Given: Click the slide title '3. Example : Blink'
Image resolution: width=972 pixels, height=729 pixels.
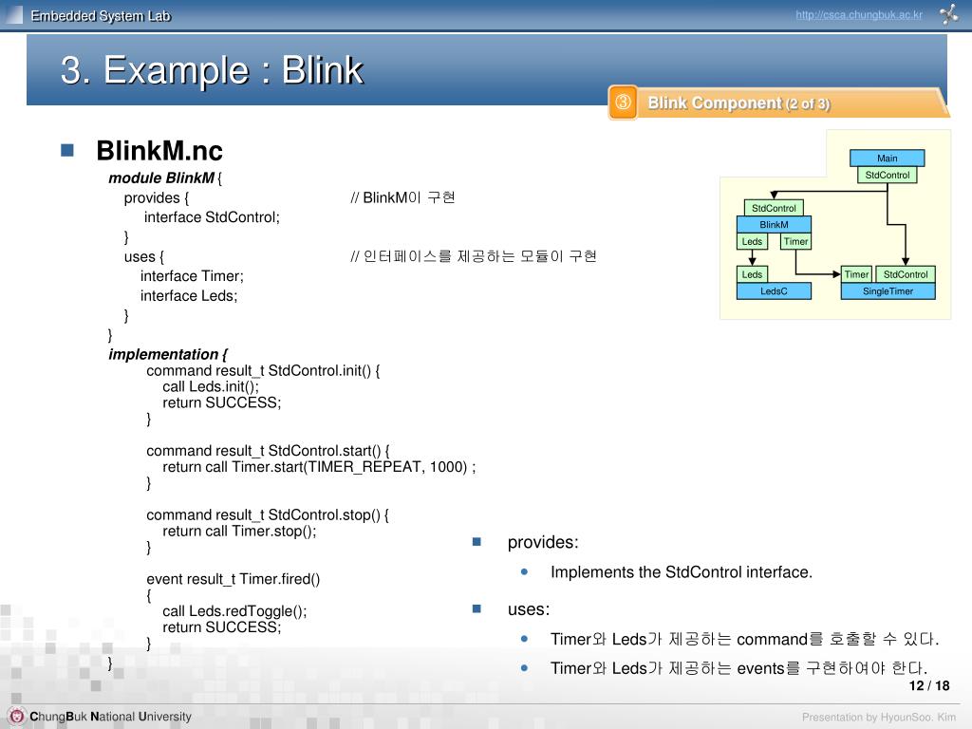Looking at the screenshot, I should click(212, 69).
